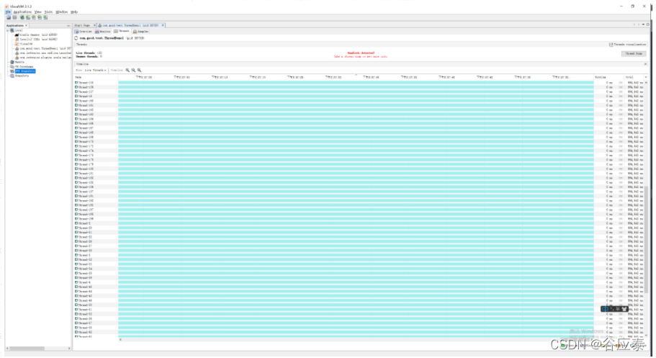Select the Threads sub-tab
Image resolution: width=656 pixels, height=358 pixels.
point(122,32)
